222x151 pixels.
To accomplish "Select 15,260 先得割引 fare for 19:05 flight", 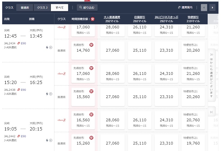I will [83, 143].
